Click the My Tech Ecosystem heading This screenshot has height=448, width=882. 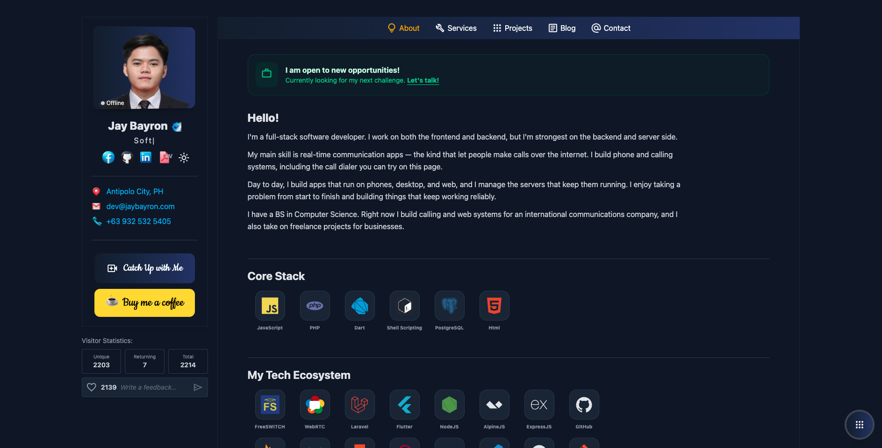pos(299,375)
